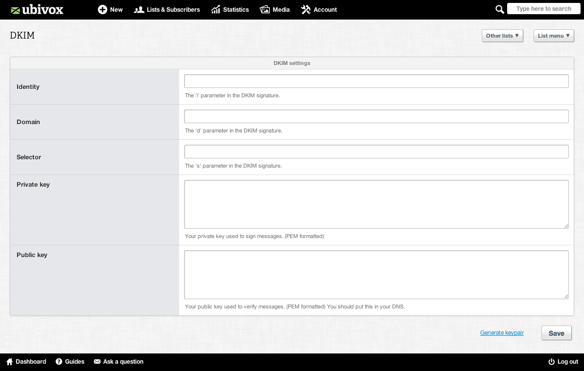This screenshot has height=371, width=584.
Task: Focus the Identity input field
Action: coord(376,81)
